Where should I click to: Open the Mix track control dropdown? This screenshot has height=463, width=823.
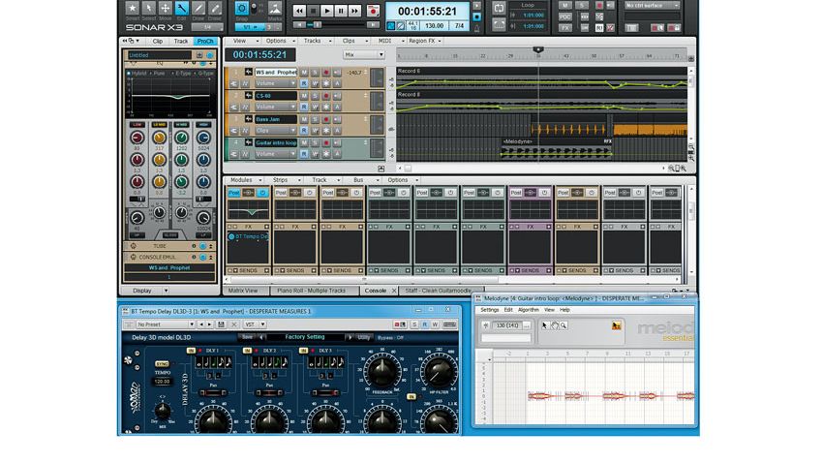point(364,54)
